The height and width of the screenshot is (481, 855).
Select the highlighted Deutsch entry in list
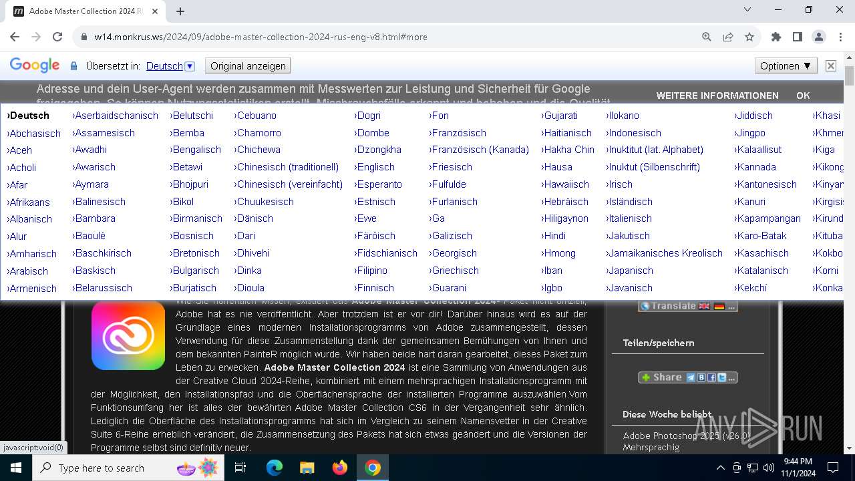click(x=28, y=116)
